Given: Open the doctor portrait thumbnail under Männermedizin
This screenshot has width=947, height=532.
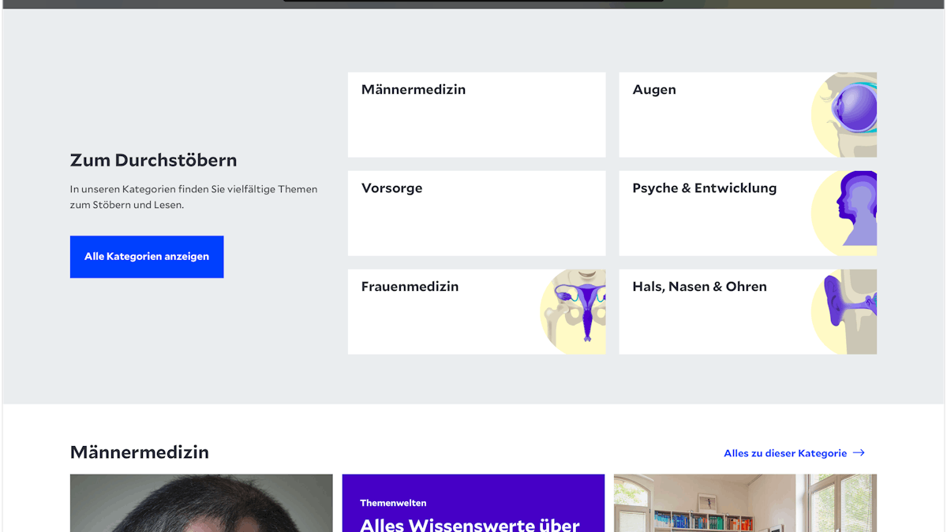Looking at the screenshot, I should (x=201, y=503).
